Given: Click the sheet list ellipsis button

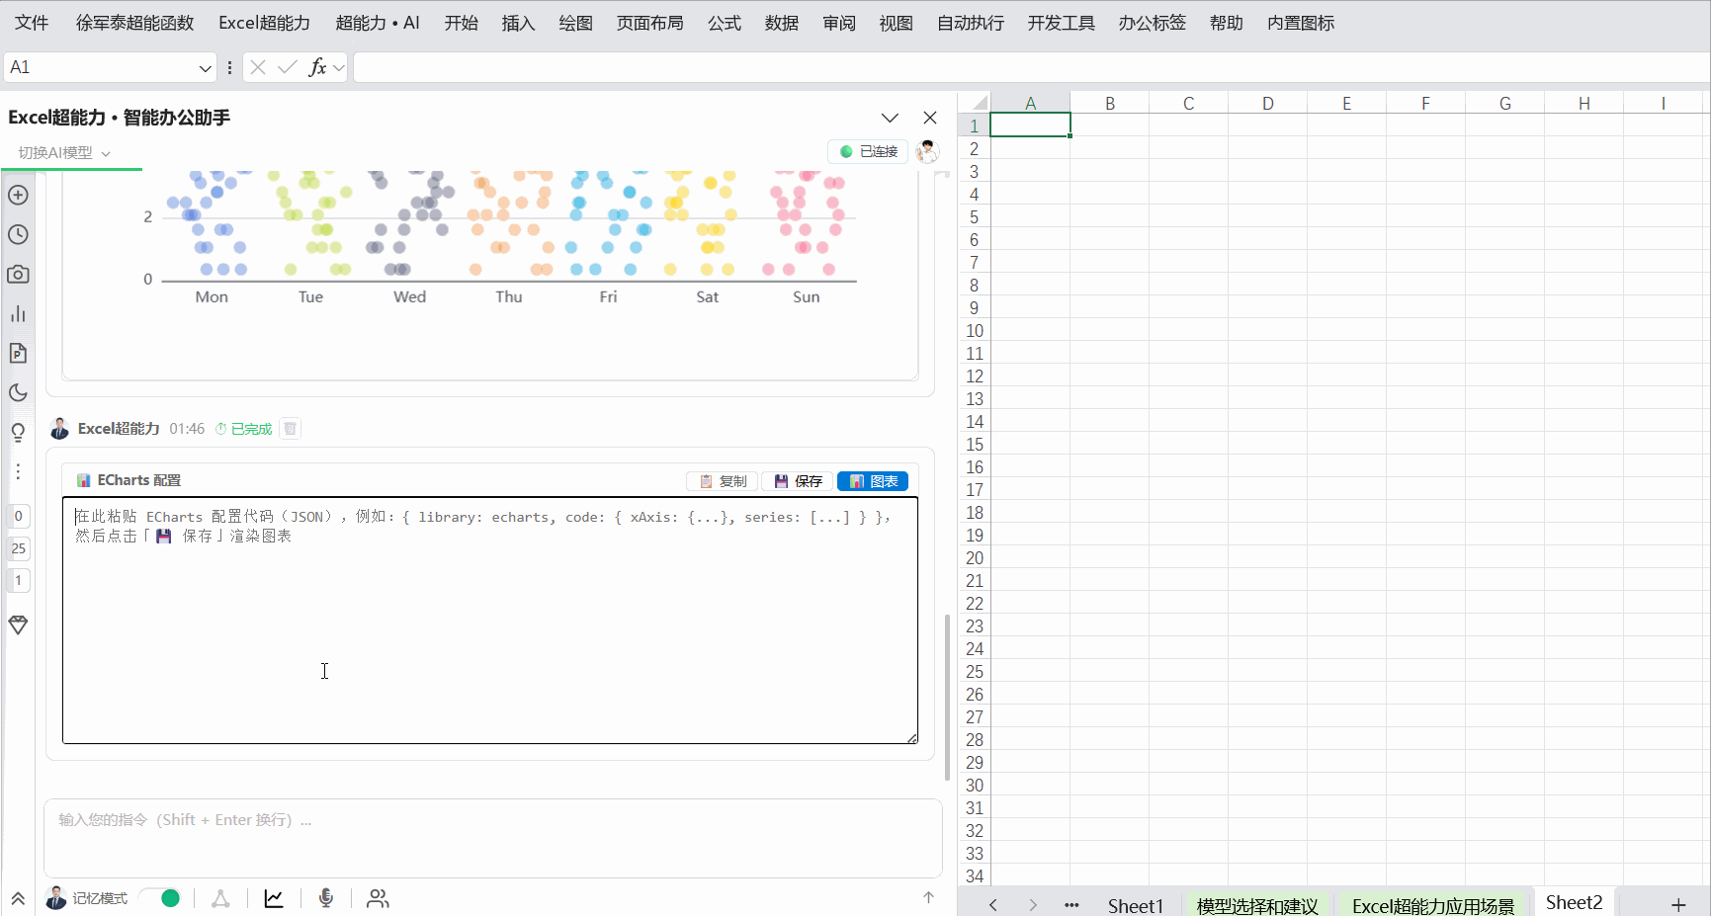Looking at the screenshot, I should 1071,905.
